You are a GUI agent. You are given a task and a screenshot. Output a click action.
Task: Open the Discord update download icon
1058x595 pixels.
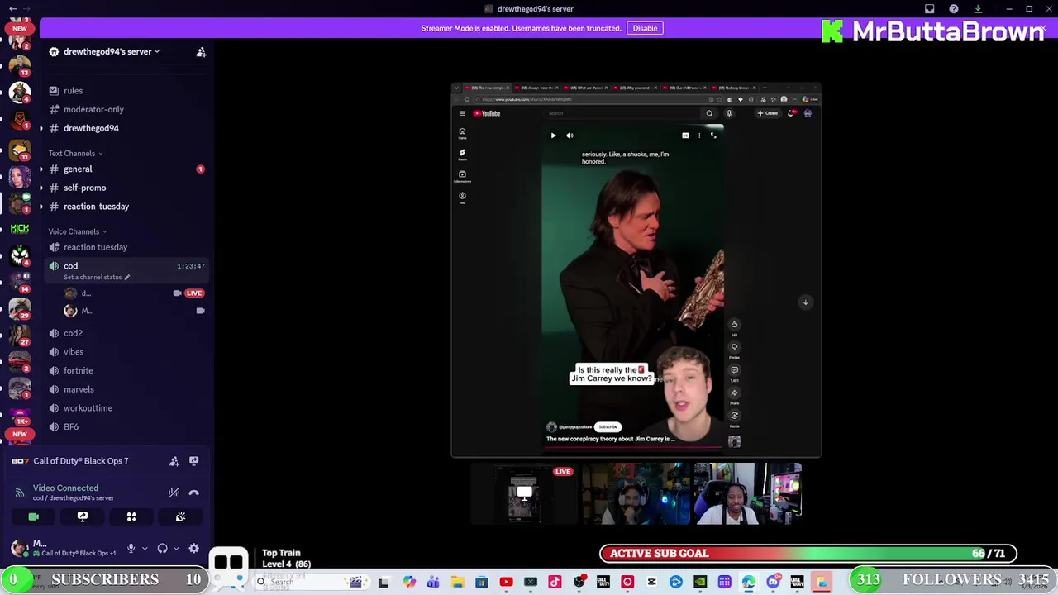click(x=978, y=9)
